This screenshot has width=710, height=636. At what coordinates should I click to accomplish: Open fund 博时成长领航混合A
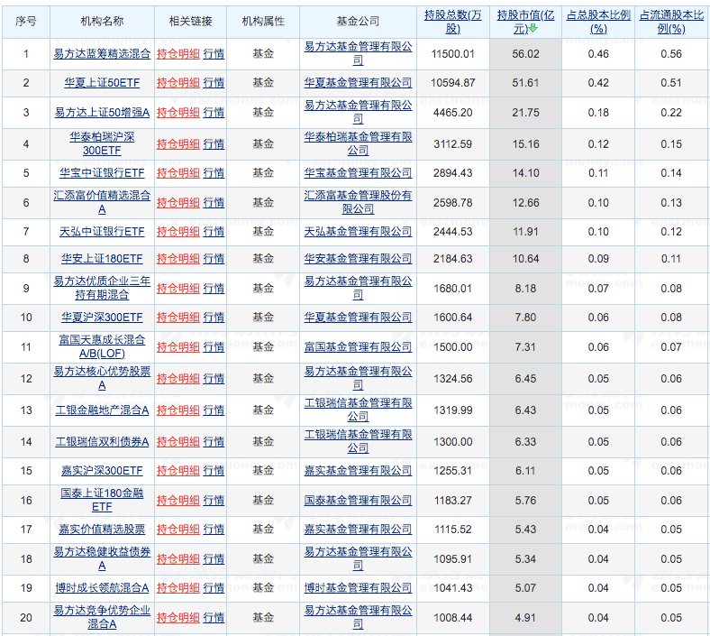pyautogui.click(x=102, y=588)
